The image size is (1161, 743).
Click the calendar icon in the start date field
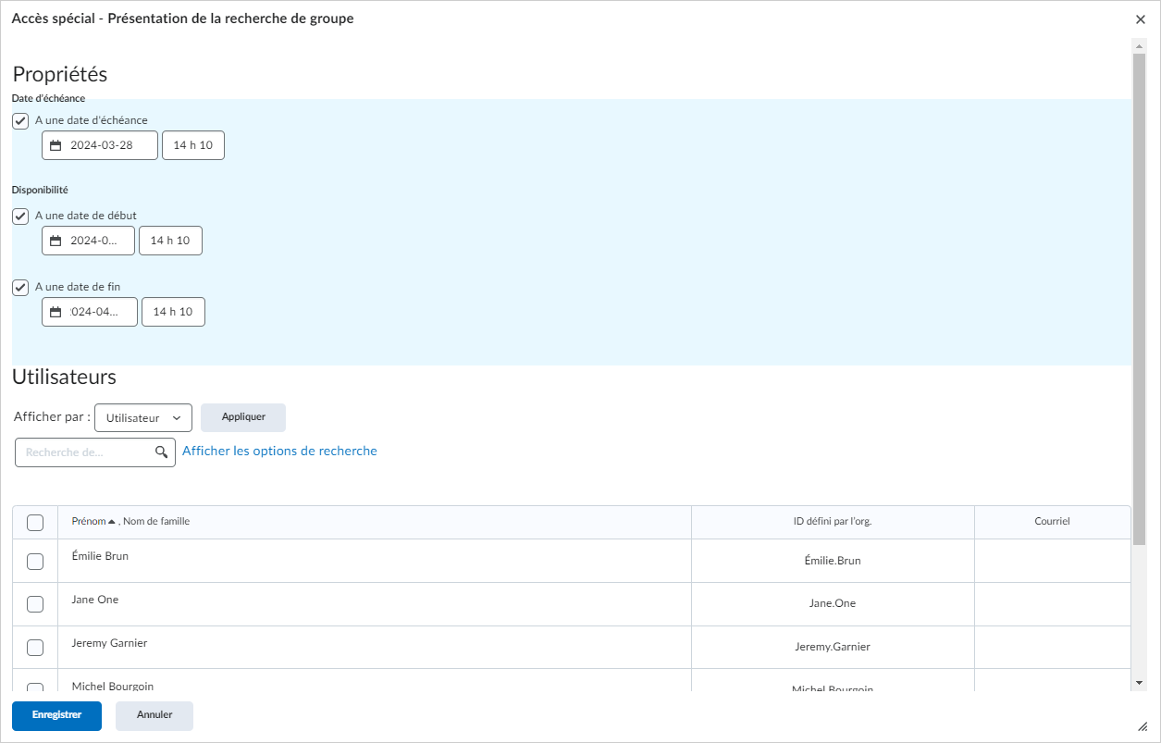pos(56,241)
